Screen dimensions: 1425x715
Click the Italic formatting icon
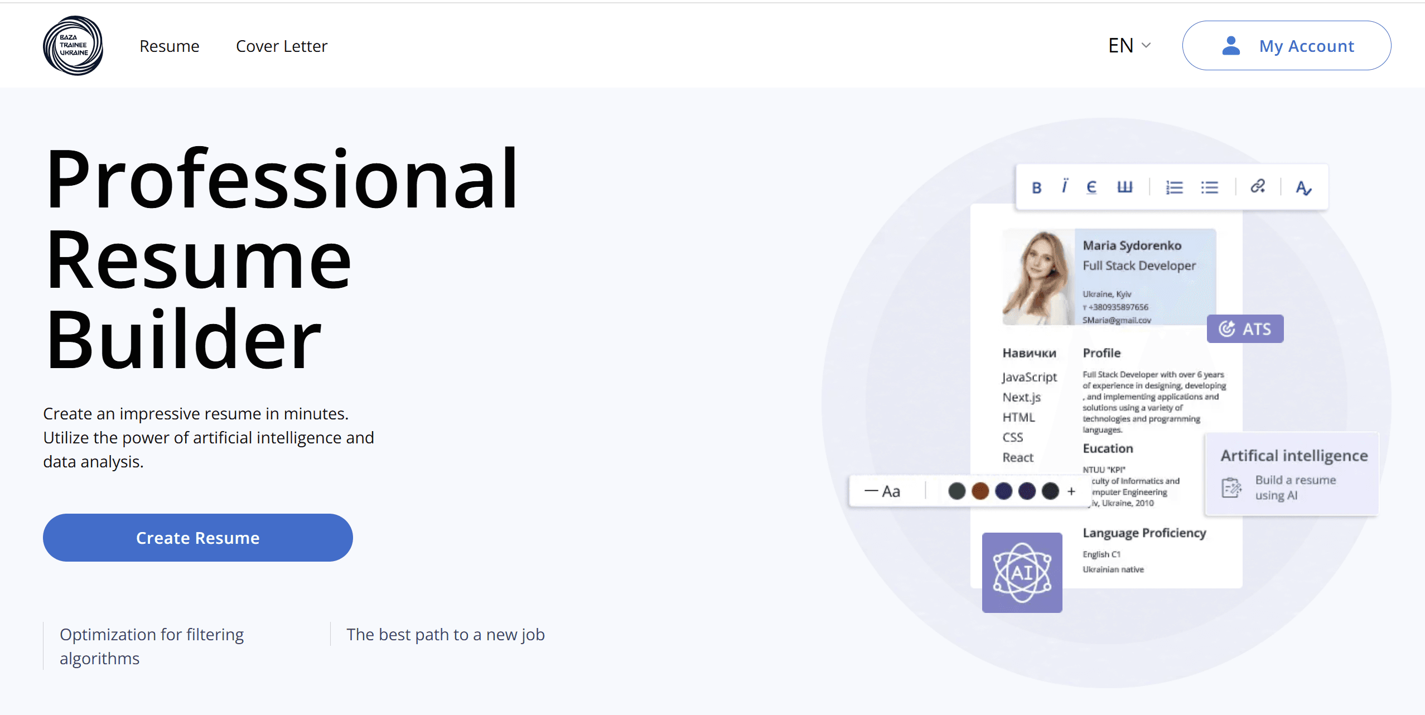(x=1064, y=187)
